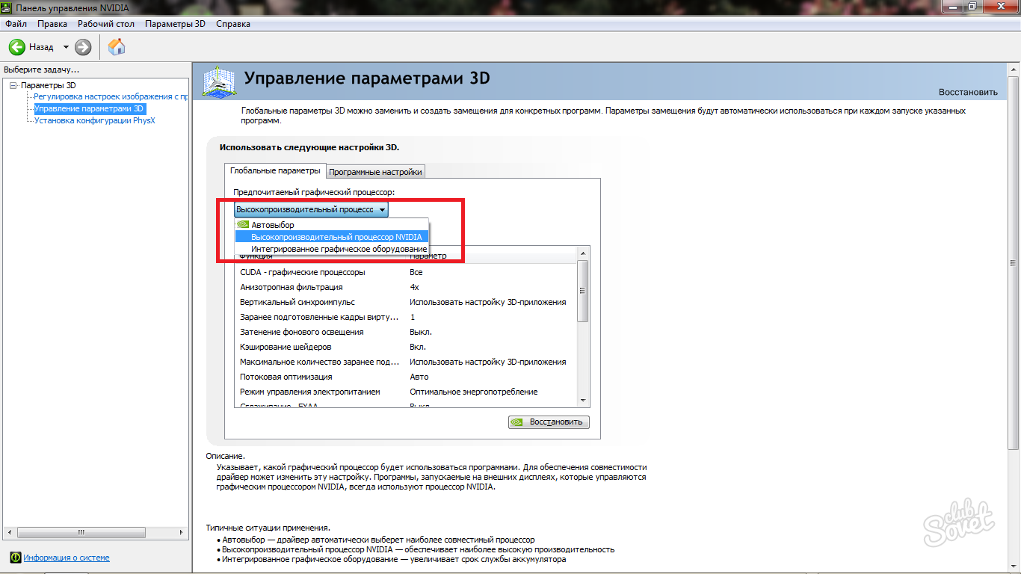This screenshot has width=1021, height=574.
Task: Click the Восстановить button below the settings list
Action: [x=549, y=422]
